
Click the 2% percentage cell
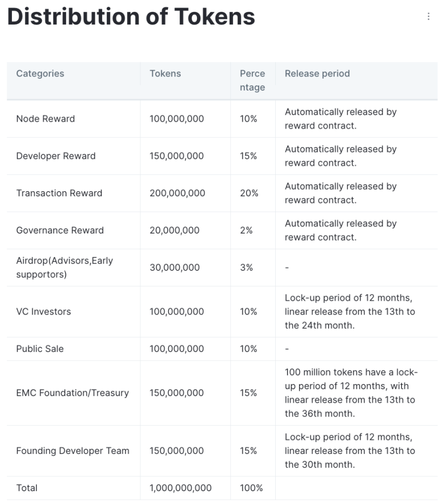(246, 231)
